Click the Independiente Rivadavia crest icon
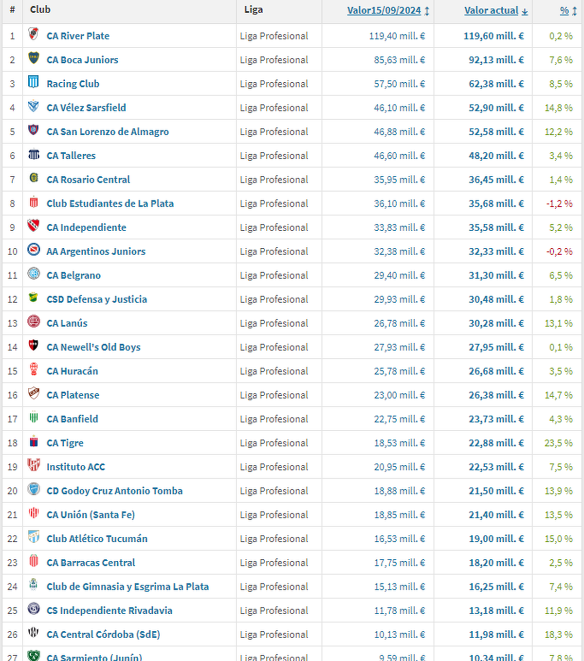Image resolution: width=584 pixels, height=661 pixels. pos(34,608)
